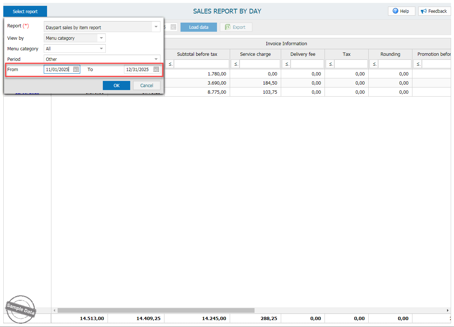Click the Tax column filter operator
This screenshot has width=454, height=327.
330,64
